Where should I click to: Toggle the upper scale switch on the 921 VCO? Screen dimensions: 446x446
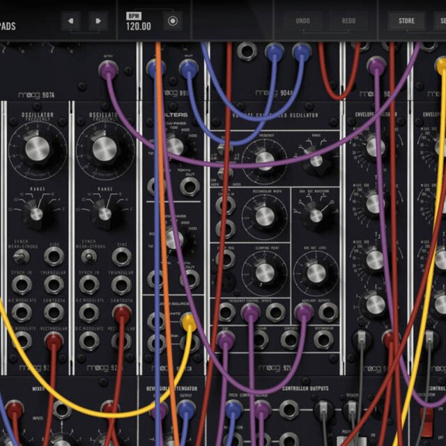pos(224,148)
